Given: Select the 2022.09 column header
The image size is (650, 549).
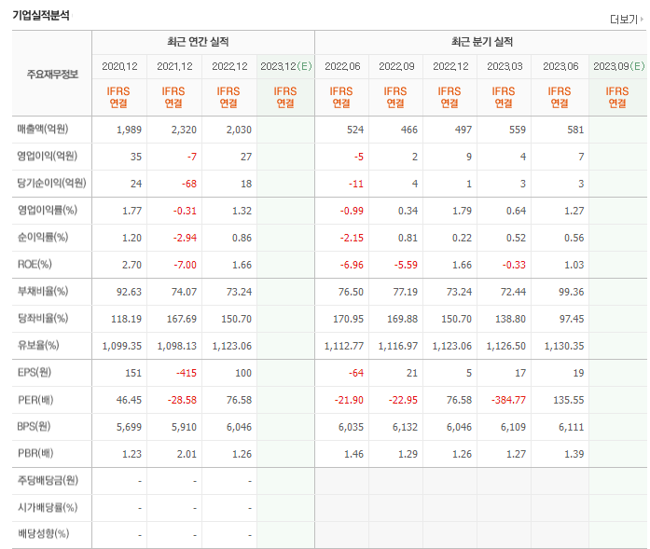Looking at the screenshot, I should (x=396, y=66).
